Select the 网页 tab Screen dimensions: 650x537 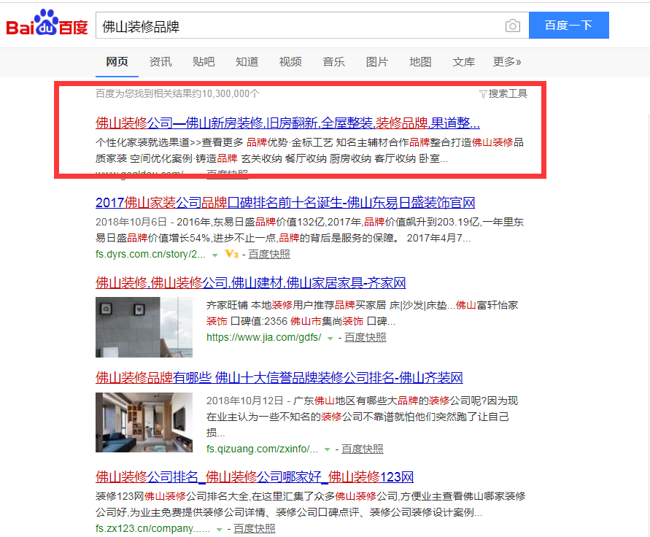117,62
